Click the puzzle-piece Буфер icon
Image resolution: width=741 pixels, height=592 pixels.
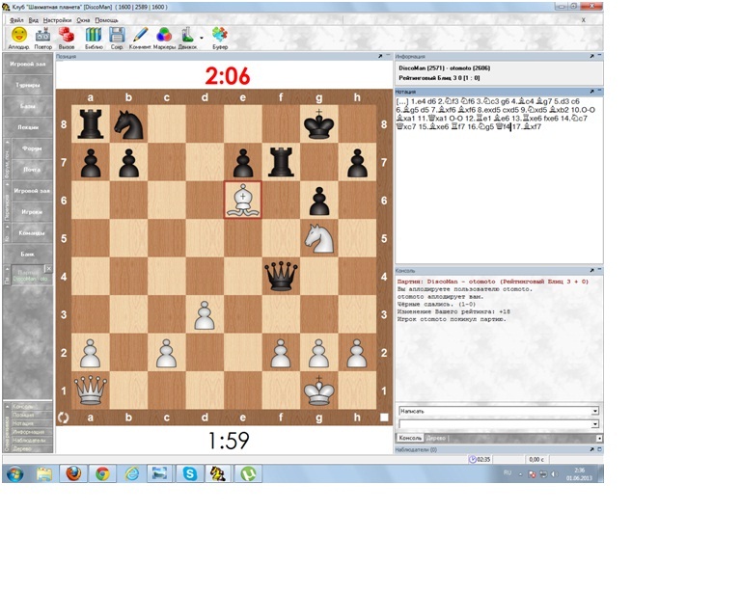point(220,35)
